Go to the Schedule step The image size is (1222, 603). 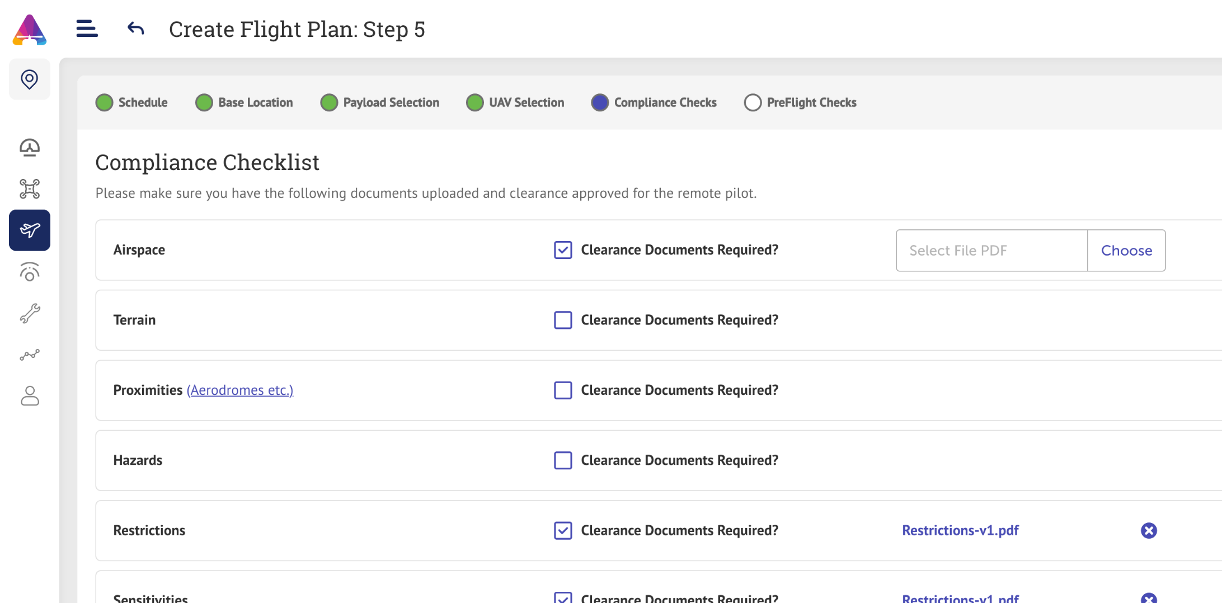[x=132, y=103]
